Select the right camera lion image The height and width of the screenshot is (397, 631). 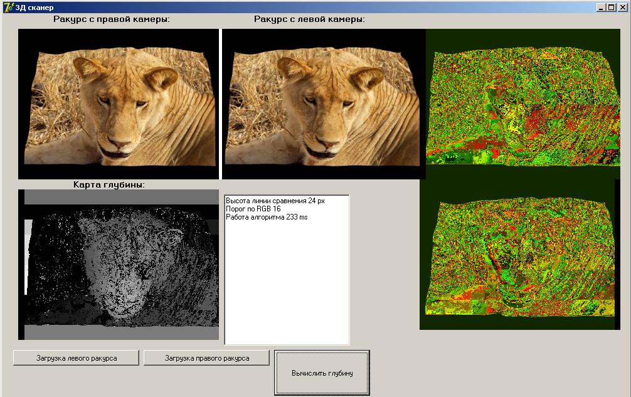(x=119, y=104)
